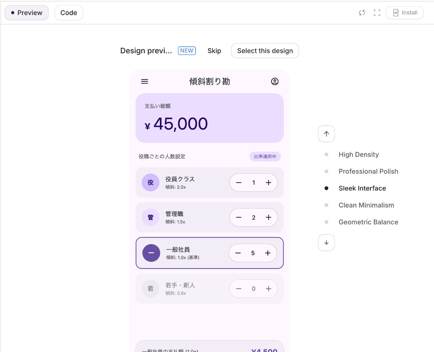The height and width of the screenshot is (352, 434).
Task: Click the 一般社員 row label
Action: [178, 249]
